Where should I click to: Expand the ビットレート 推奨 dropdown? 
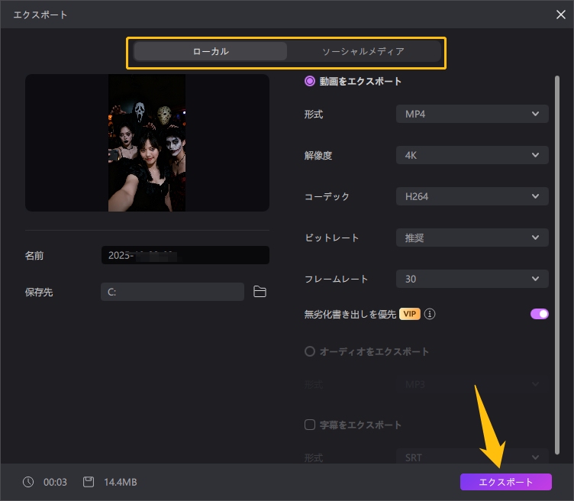pos(472,238)
